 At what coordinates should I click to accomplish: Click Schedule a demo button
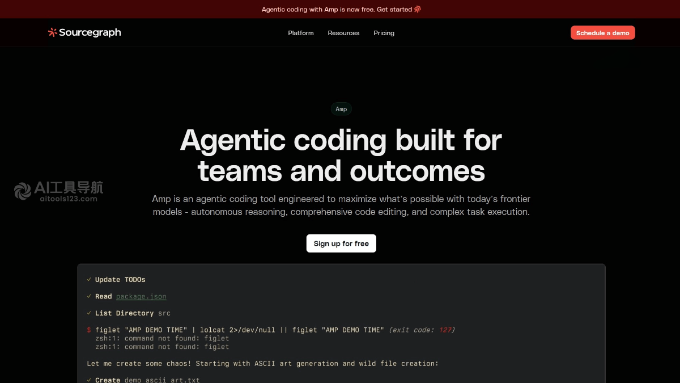tap(603, 33)
